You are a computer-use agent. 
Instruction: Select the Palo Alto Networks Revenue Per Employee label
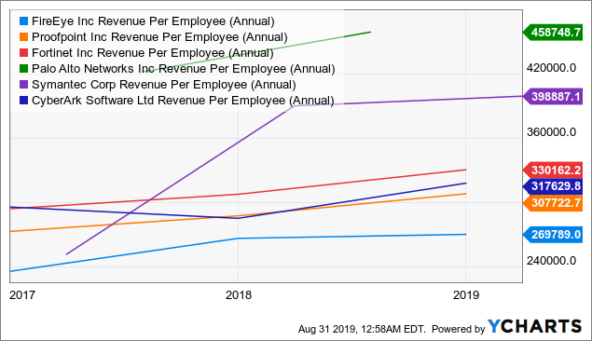184,69
